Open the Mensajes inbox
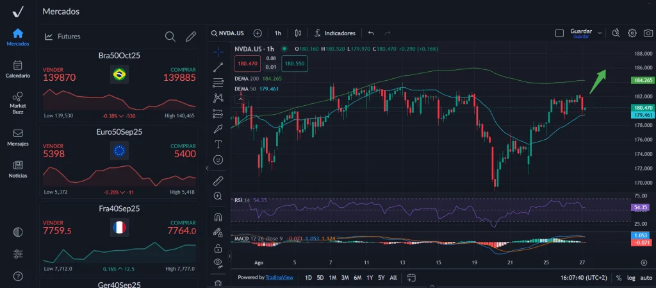656x288 pixels. pos(18,138)
